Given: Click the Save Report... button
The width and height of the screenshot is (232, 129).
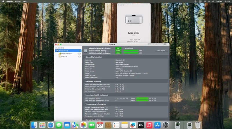Looking at the screenshot, I should click(162, 51).
